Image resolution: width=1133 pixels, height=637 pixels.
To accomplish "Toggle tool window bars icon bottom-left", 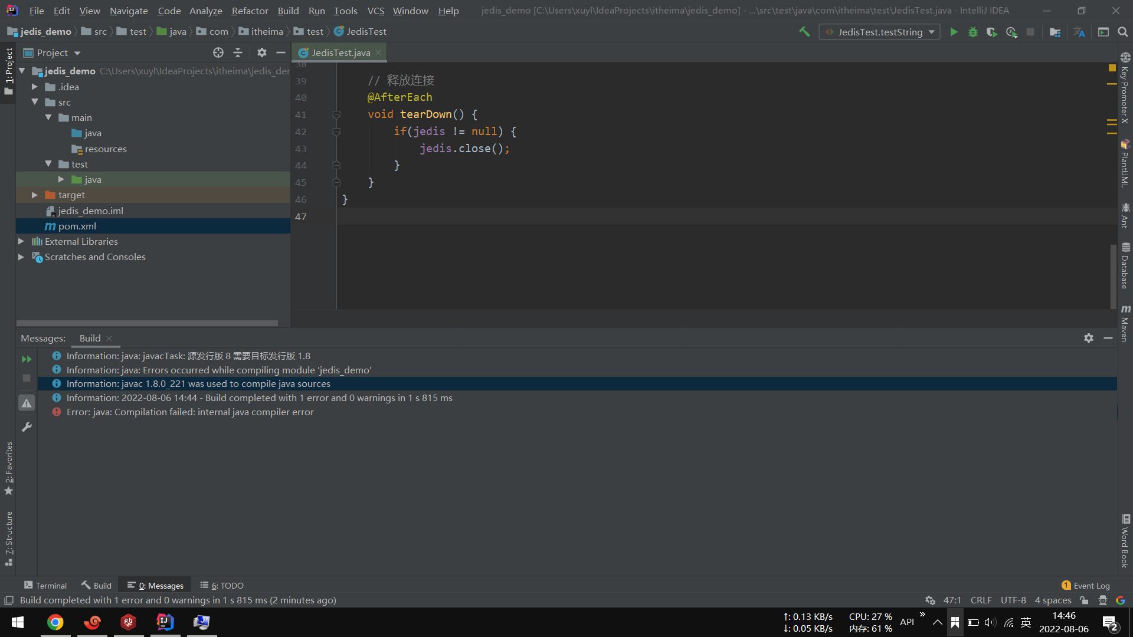I will 9,600.
